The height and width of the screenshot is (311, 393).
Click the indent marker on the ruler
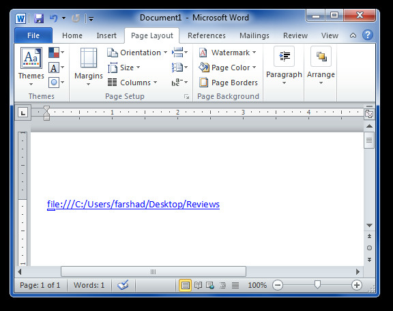pyautogui.click(x=46, y=113)
